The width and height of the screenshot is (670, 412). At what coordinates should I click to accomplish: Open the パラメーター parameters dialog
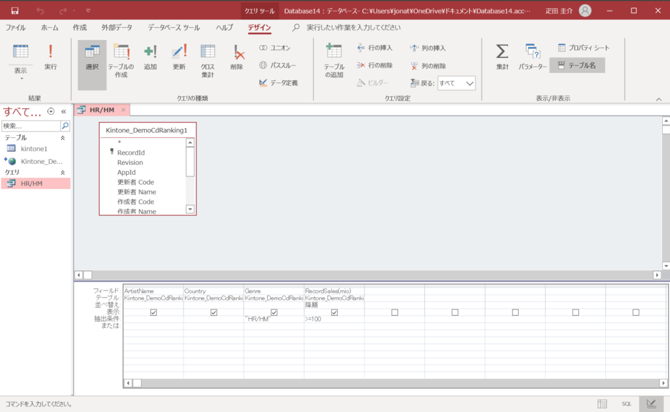[x=533, y=57]
